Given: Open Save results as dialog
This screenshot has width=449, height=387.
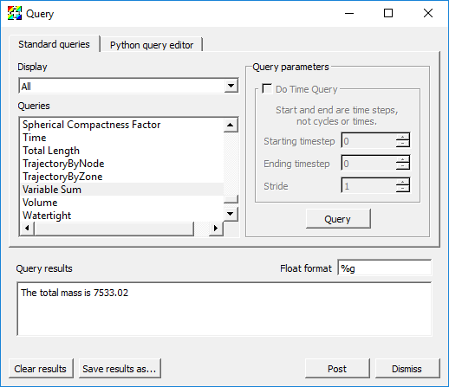Looking at the screenshot, I should pyautogui.click(x=120, y=369).
